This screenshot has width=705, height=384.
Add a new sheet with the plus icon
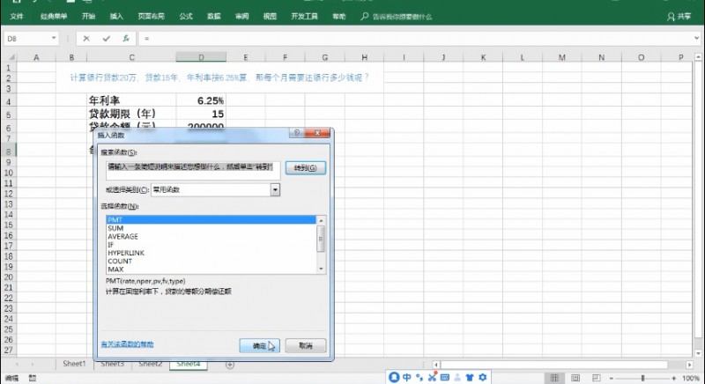(x=230, y=365)
